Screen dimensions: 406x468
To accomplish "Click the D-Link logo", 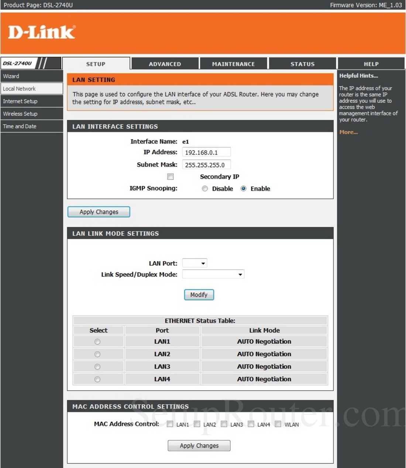I will (x=42, y=32).
